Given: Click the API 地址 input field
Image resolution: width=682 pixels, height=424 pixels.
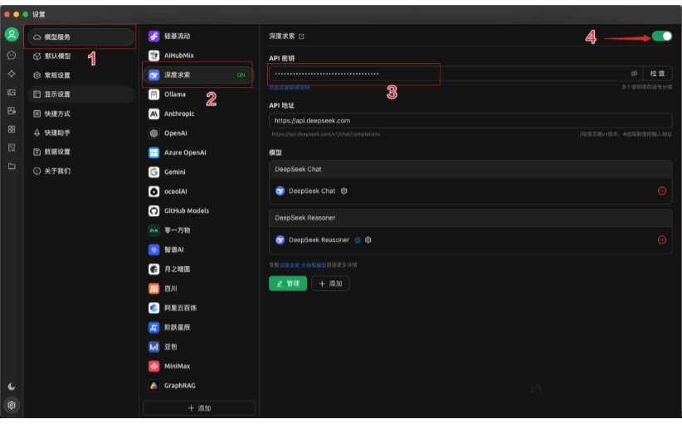Looking at the screenshot, I should tap(470, 121).
